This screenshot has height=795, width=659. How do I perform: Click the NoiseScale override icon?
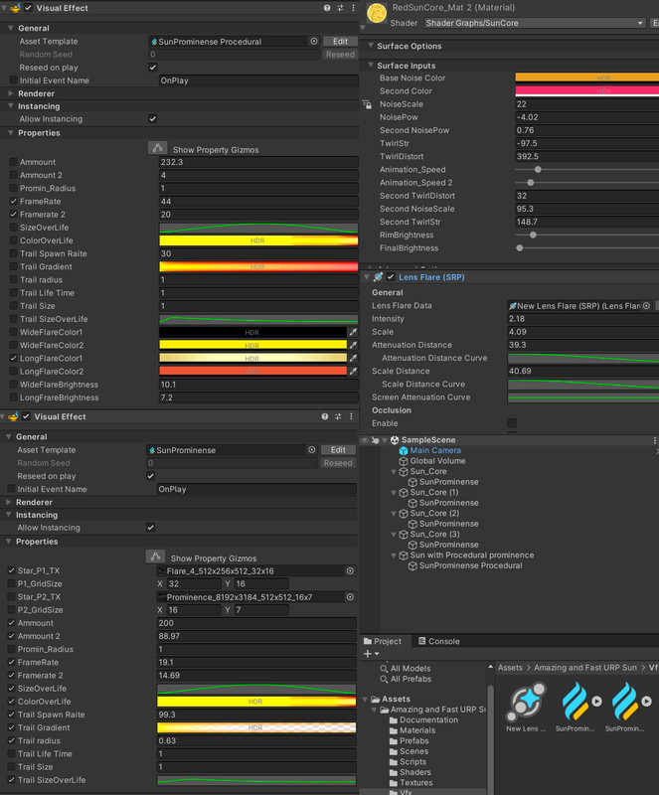tap(367, 104)
